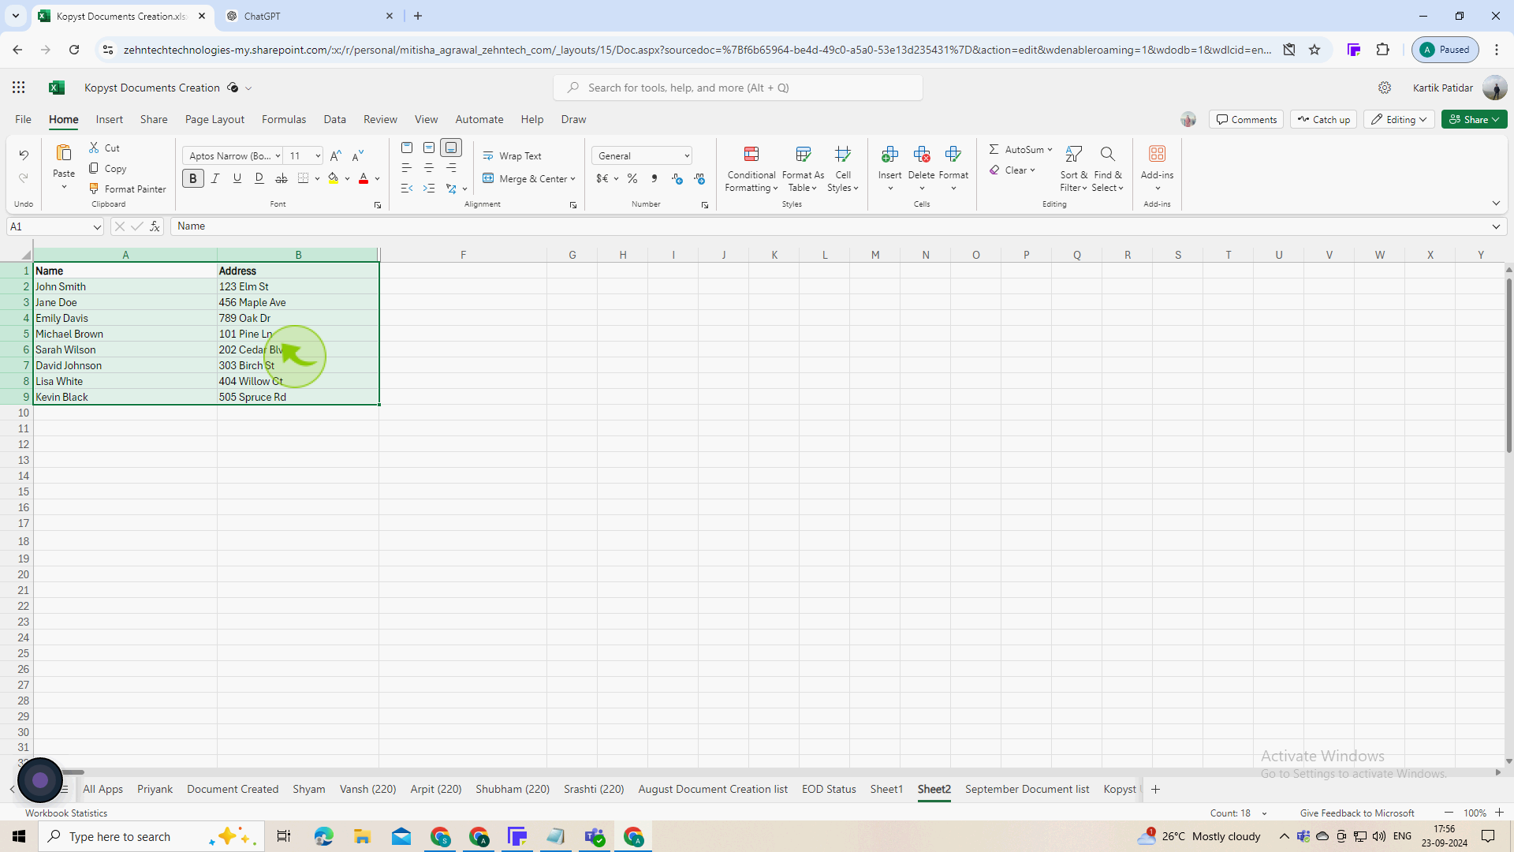Screen dimensions: 1514x852
Task: Open the Clear dropdown
Action: pos(1012,170)
